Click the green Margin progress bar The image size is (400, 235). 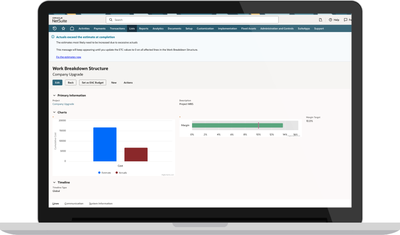pos(237,125)
